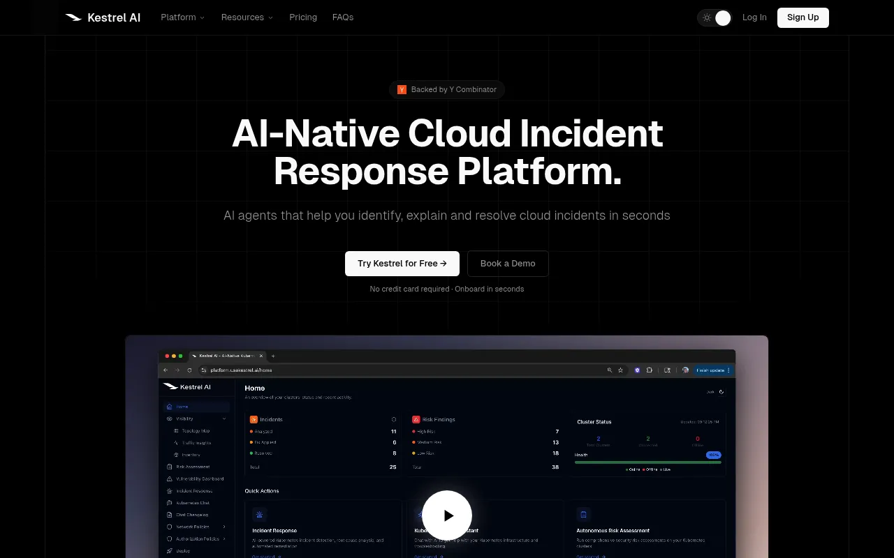
Task: Click the purple shield extension icon in preview
Action: pyautogui.click(x=638, y=370)
